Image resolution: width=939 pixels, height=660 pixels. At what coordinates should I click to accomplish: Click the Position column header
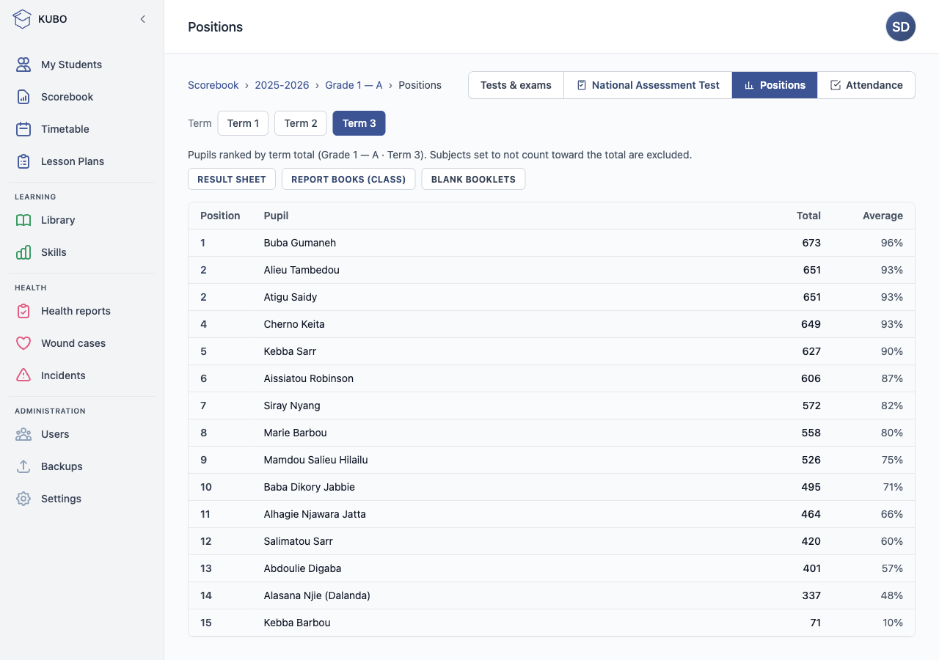[x=220, y=216]
